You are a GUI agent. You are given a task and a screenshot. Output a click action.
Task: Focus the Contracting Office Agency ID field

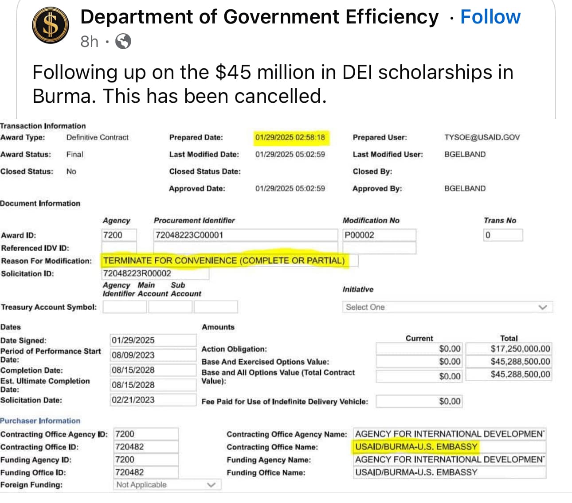point(146,434)
